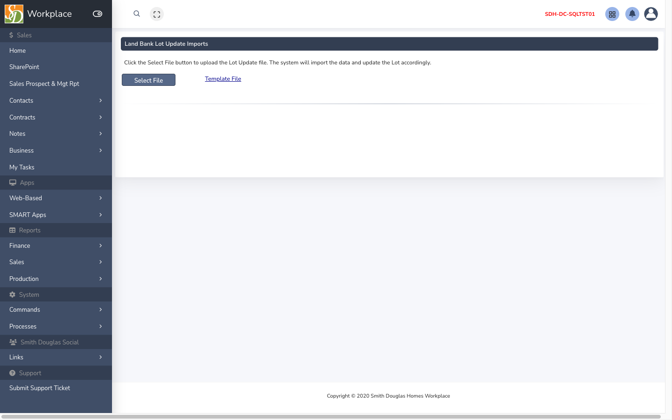The width and height of the screenshot is (672, 420).
Task: Click the Land Bank Lot Update Imports header
Action: [389, 44]
